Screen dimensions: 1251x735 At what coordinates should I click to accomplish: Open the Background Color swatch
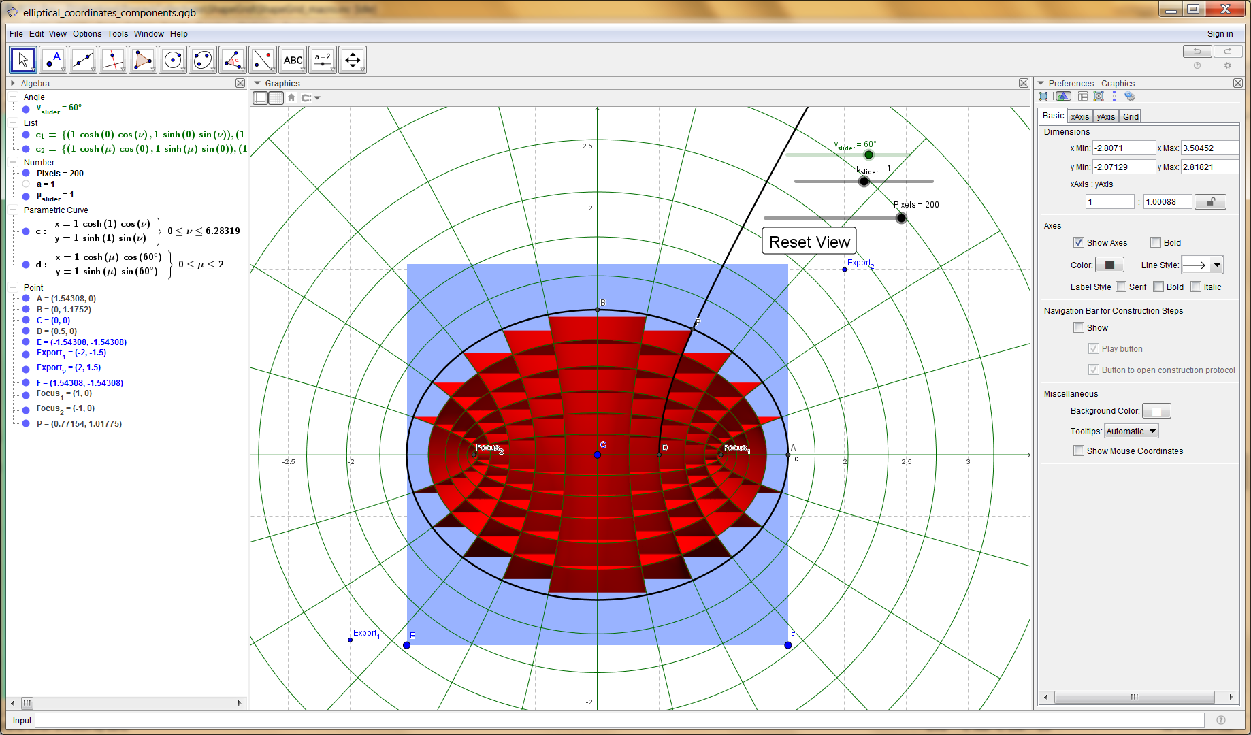1156,411
